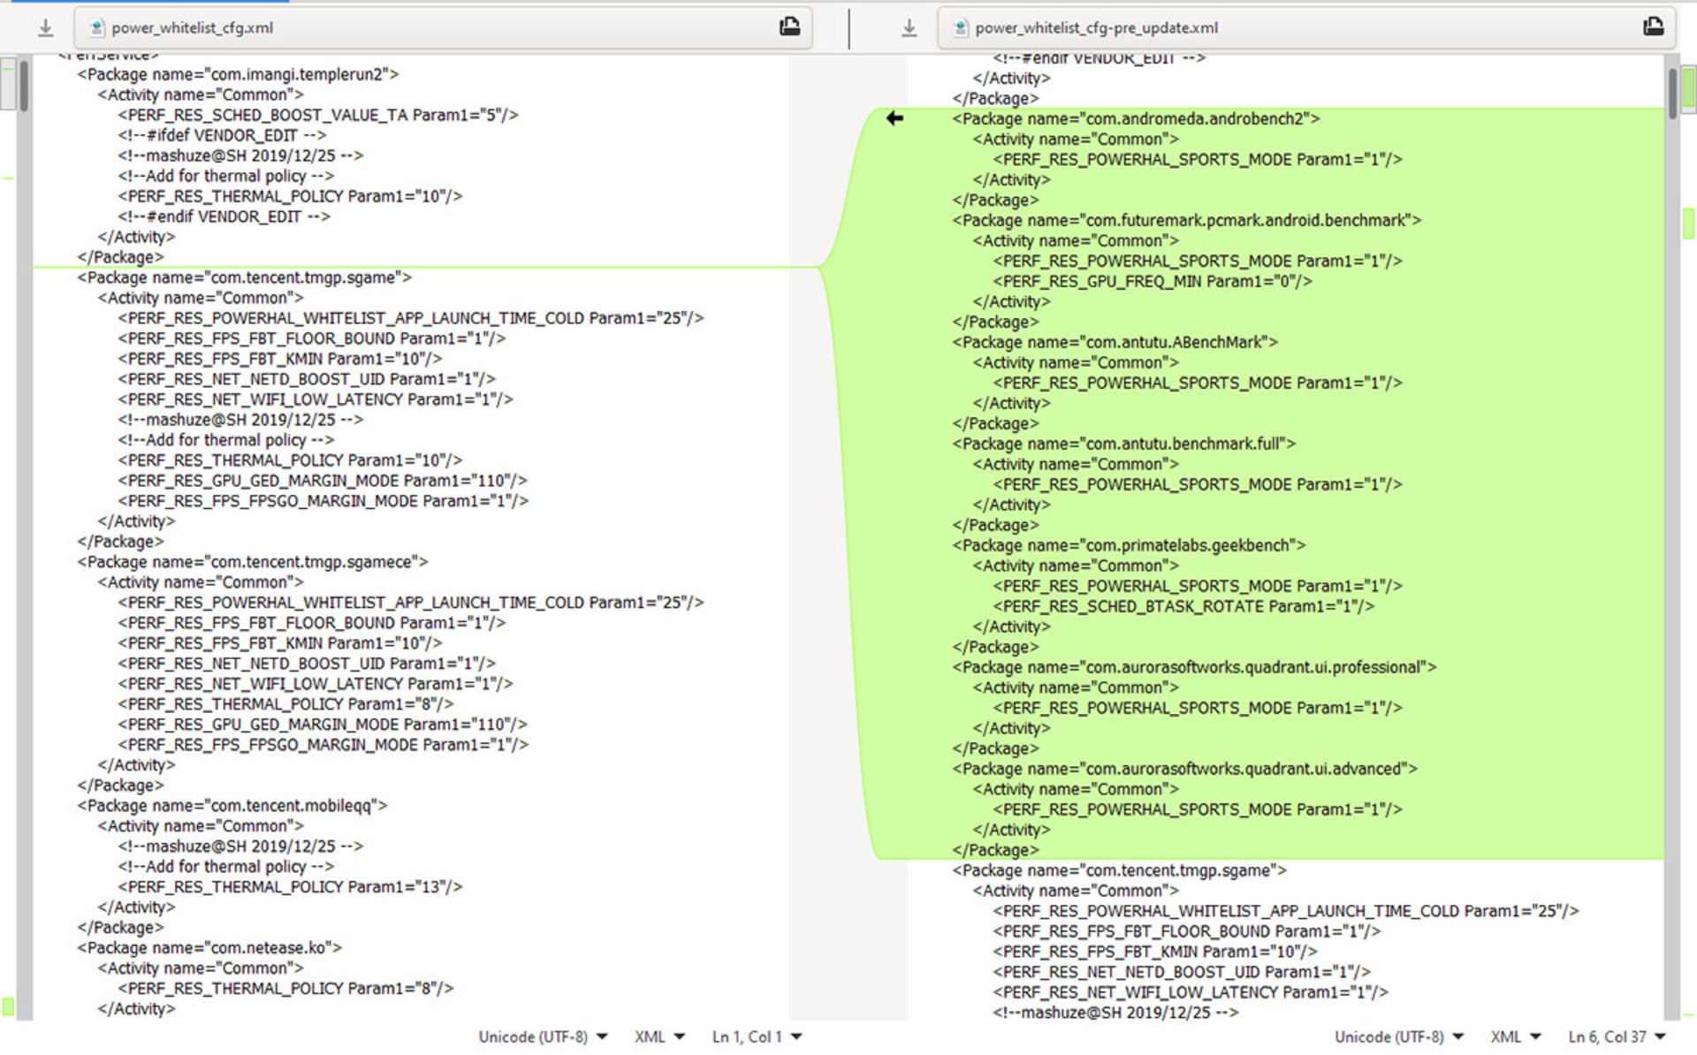This screenshot has width=1697, height=1055.
Task: Click open-file icon beside power_whitelist_cfg.xml
Action: (x=789, y=27)
